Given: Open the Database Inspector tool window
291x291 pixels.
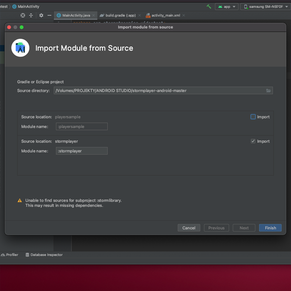Looking at the screenshot, I should tap(44, 255).
